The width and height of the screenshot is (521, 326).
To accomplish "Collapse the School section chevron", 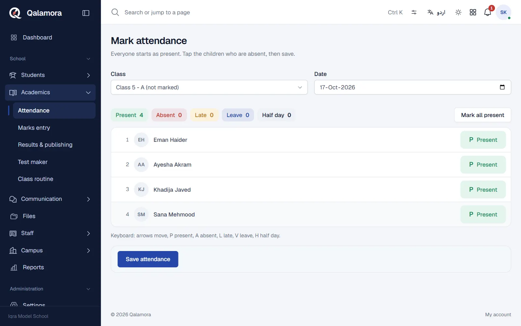I will [x=88, y=59].
